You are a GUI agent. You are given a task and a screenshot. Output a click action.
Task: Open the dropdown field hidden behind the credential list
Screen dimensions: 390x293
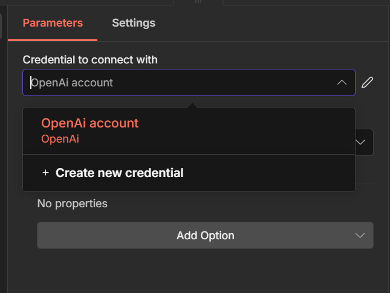coord(364,143)
